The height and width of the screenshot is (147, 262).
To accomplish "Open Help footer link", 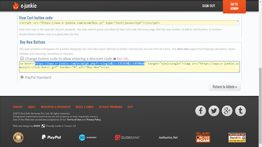I will click(x=130, y=107).
